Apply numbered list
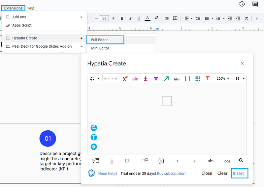The width and height of the screenshot is (264, 187). coord(218,18)
